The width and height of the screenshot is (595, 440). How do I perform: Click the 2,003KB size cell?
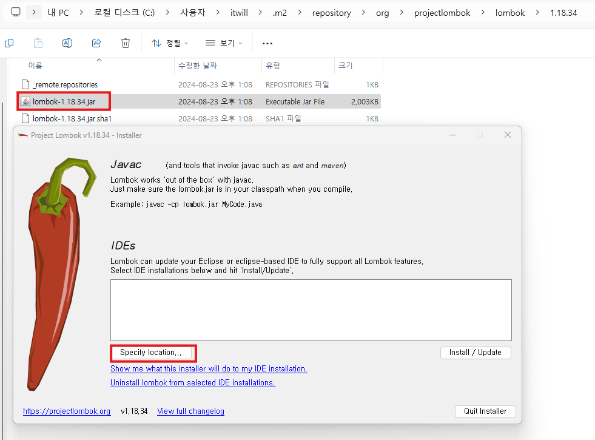click(365, 102)
